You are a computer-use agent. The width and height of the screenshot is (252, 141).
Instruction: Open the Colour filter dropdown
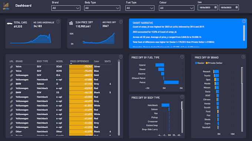click(176, 8)
